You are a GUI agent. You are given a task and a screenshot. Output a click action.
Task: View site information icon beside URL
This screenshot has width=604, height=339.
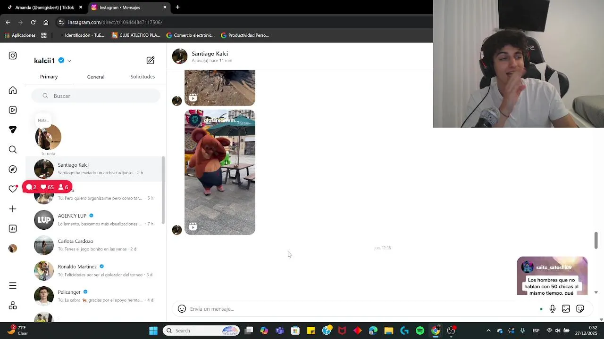click(x=61, y=22)
